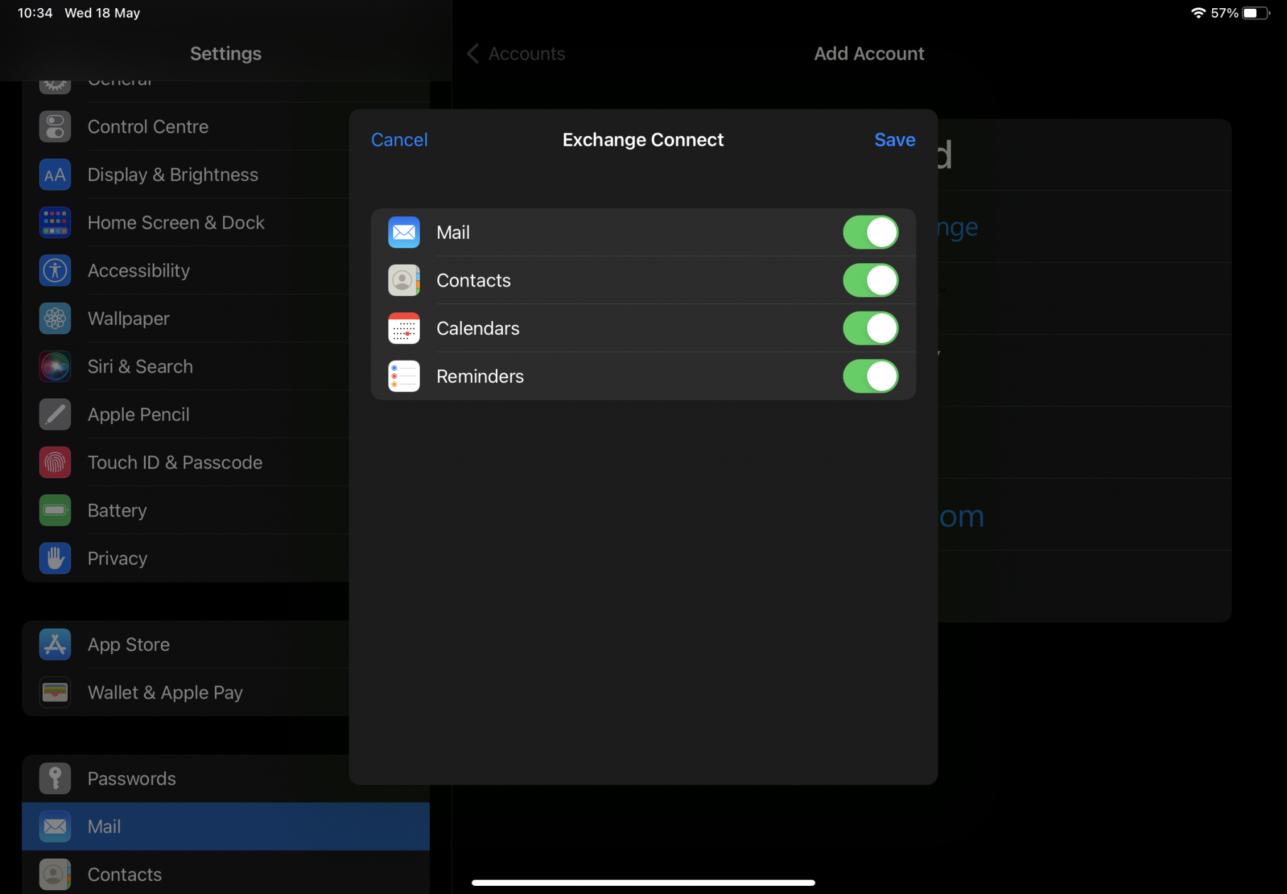This screenshot has height=894, width=1287.
Task: Open Home Screen & Dock settings
Action: coord(176,222)
